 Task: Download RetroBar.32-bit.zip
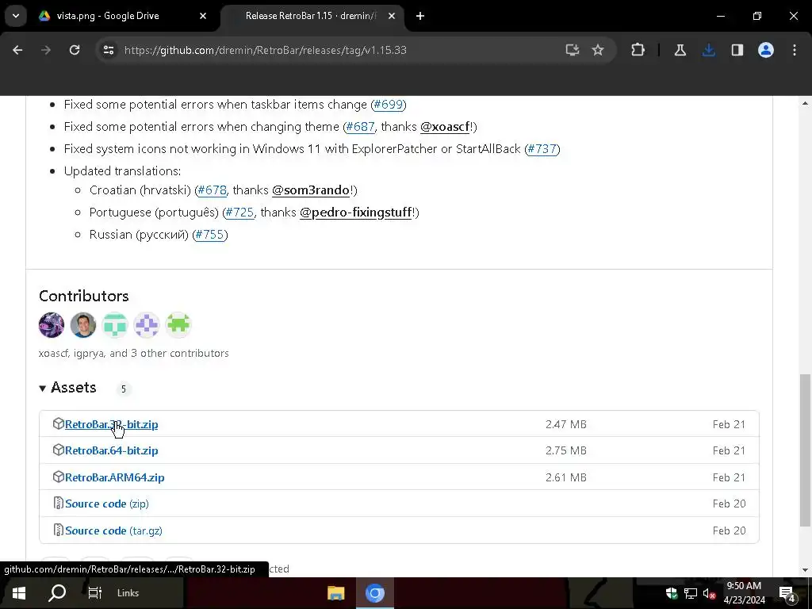(111, 425)
